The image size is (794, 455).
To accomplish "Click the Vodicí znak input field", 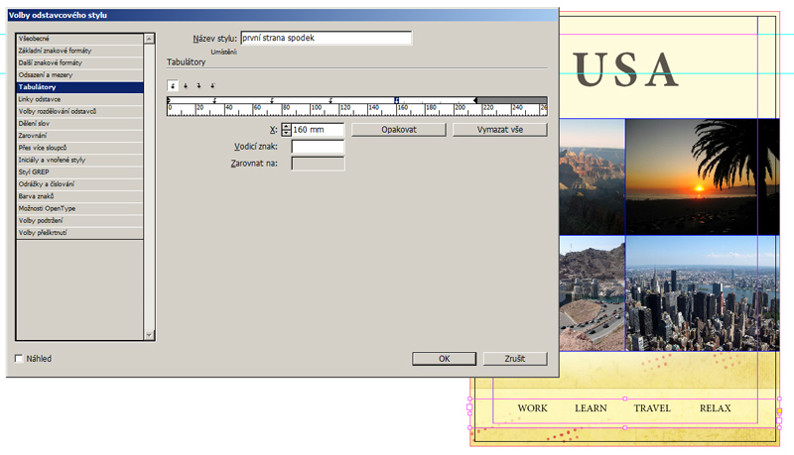I will 318,147.
